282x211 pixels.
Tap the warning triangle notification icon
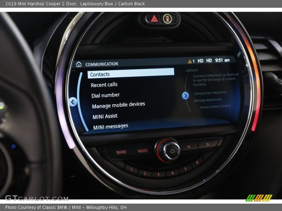click(190, 62)
